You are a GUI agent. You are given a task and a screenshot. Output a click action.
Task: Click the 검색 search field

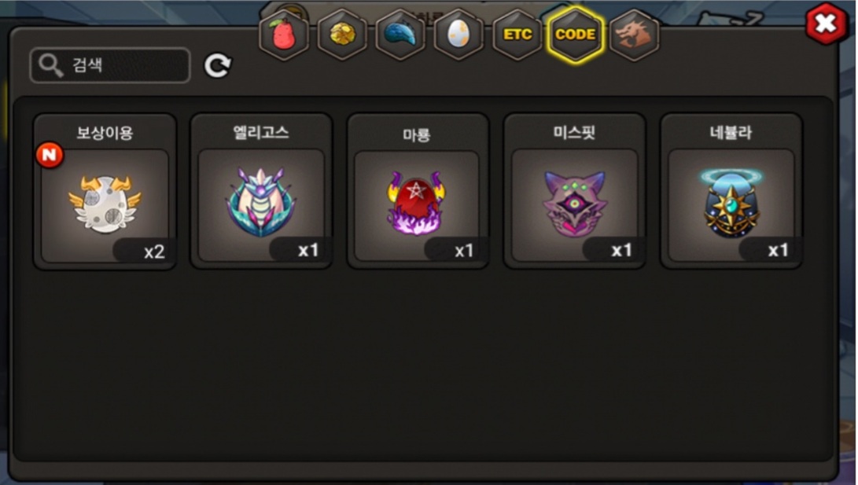[x=110, y=65]
